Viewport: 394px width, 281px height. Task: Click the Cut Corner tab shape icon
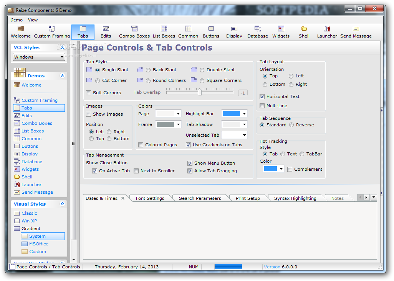pyautogui.click(x=89, y=80)
